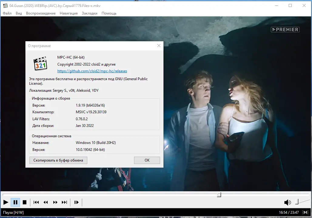Click compiler value MSVC v19.29.30139
The width and height of the screenshot is (312, 218).
[91, 112]
